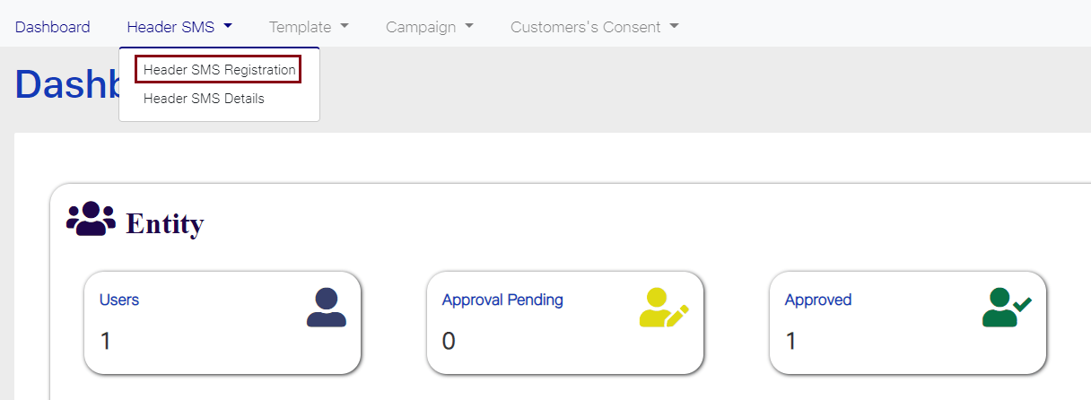This screenshot has width=1091, height=400.
Task: Click the Approved user checkmark icon
Action: (x=1007, y=308)
